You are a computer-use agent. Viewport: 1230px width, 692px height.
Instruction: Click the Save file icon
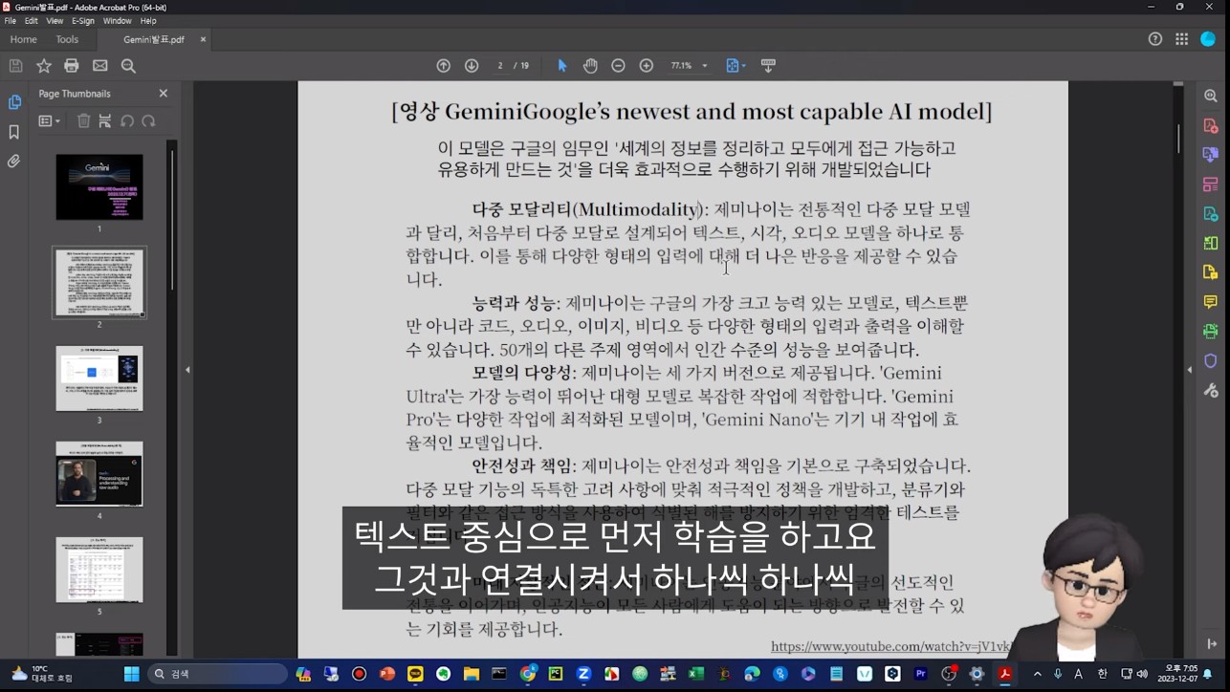click(x=15, y=66)
